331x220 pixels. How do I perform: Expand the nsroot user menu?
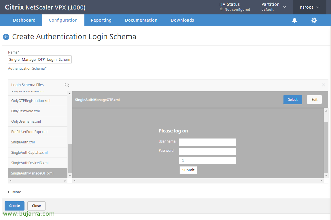pos(309,7)
